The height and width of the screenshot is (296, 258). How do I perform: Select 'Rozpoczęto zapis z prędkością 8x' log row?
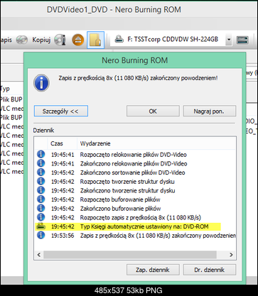click(135, 217)
